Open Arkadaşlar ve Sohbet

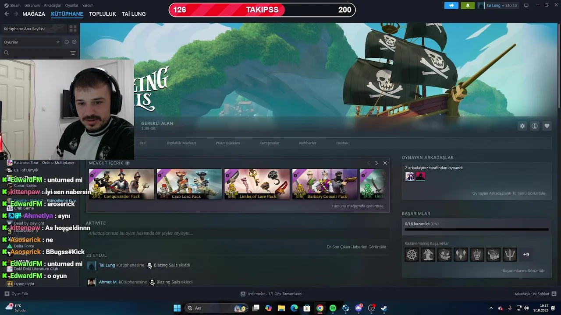[535, 294]
